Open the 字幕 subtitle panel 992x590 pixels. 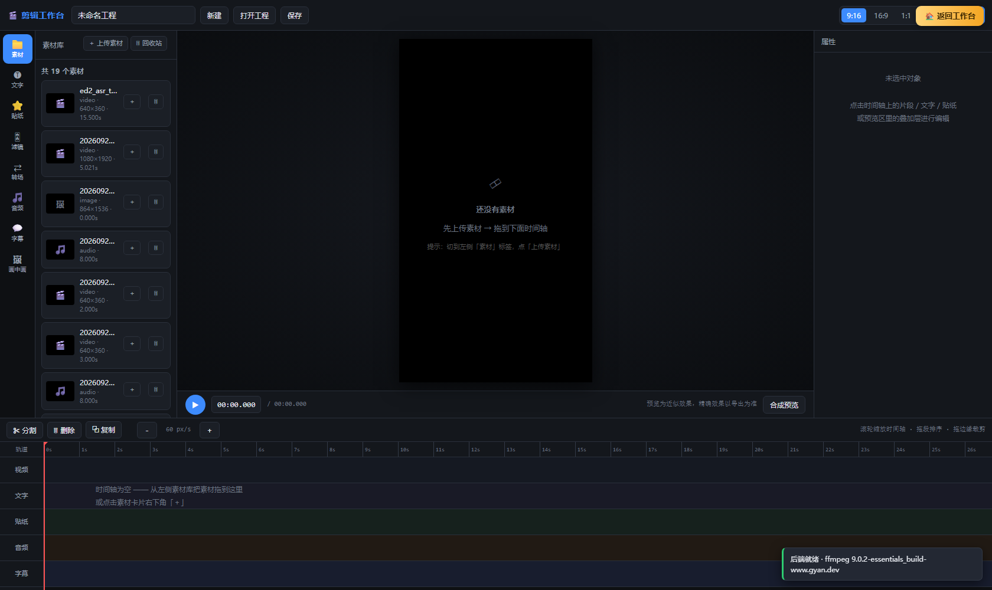[x=18, y=233]
